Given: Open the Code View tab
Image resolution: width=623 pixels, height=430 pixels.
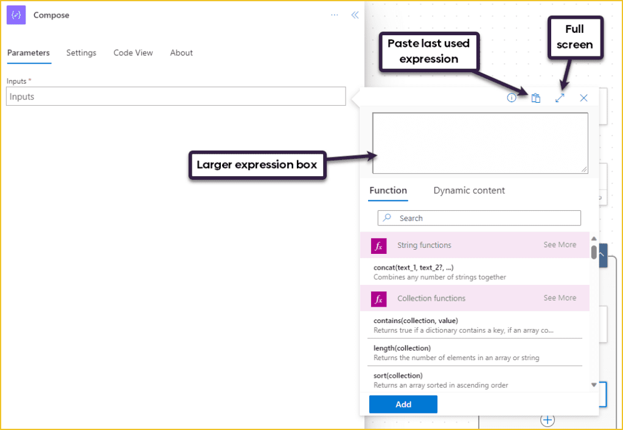Looking at the screenshot, I should point(133,53).
